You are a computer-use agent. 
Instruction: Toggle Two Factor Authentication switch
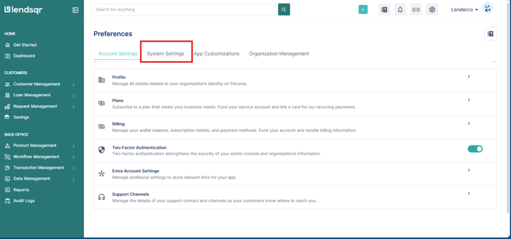[475, 148]
